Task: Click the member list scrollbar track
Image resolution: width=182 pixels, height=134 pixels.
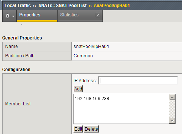Action: (x=172, y=109)
